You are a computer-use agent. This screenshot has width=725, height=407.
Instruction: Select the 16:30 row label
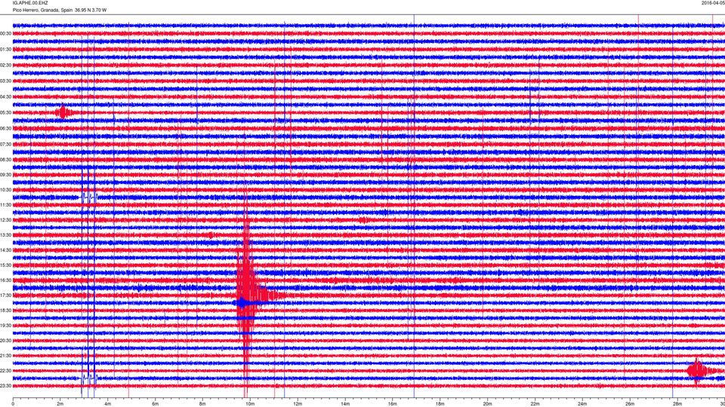pos(5,280)
